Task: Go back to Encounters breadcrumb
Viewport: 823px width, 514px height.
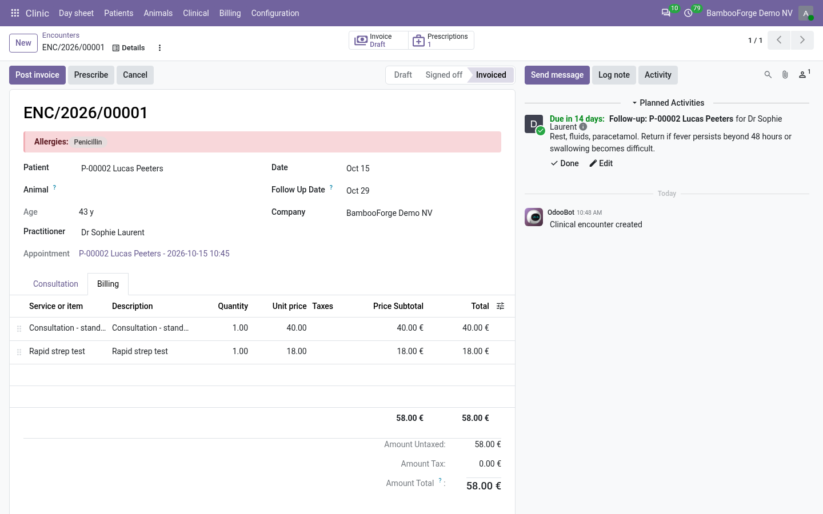Action: point(61,35)
